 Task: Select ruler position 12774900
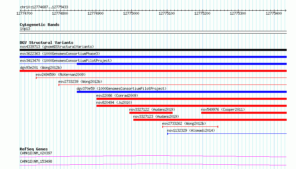tap(95, 13)
